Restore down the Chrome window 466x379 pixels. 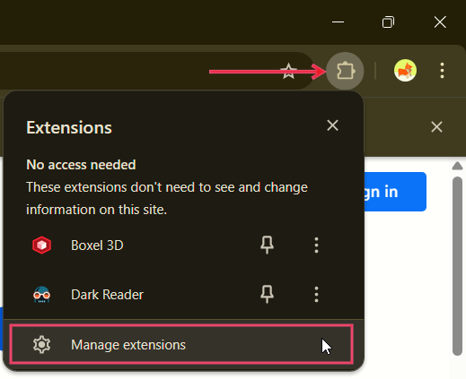click(388, 22)
